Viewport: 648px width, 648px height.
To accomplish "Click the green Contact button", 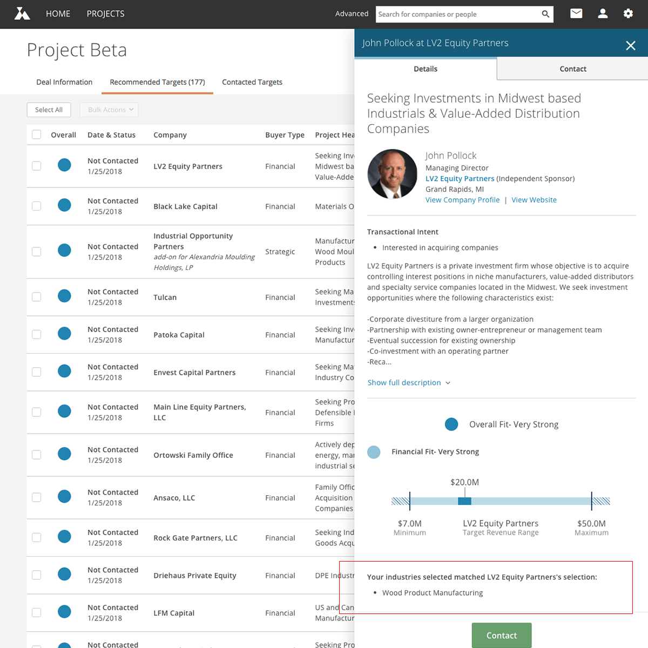I will pyautogui.click(x=502, y=635).
